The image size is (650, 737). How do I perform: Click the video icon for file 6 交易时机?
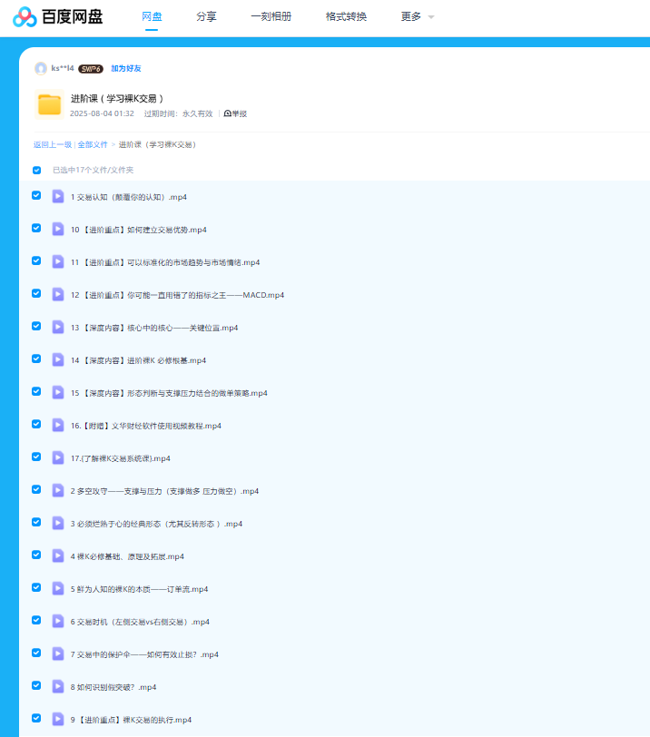pyautogui.click(x=58, y=622)
